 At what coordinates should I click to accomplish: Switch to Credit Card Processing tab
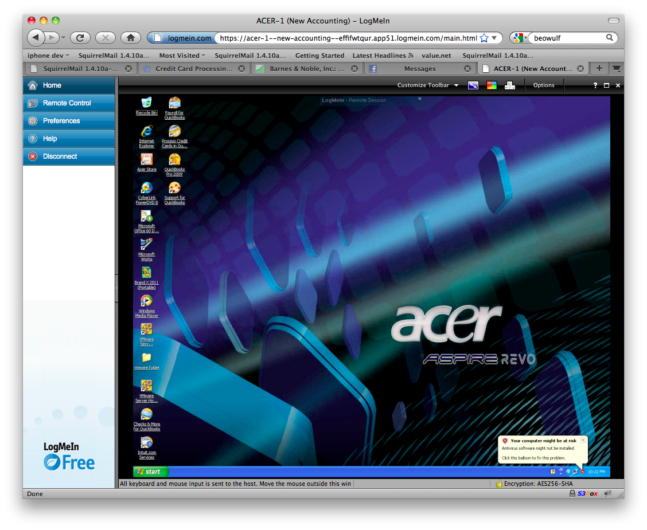coord(194,68)
